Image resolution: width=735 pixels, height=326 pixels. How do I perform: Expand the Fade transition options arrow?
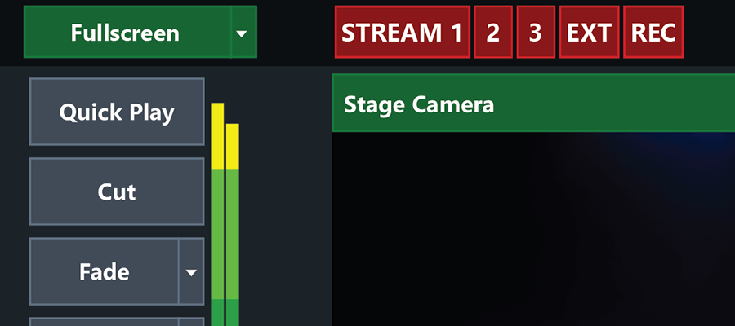click(x=191, y=272)
